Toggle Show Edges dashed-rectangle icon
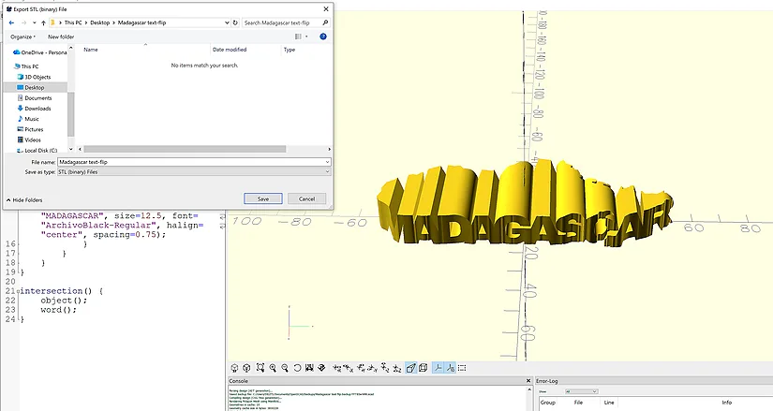Image resolution: width=773 pixels, height=411 pixels. pyautogui.click(x=462, y=368)
